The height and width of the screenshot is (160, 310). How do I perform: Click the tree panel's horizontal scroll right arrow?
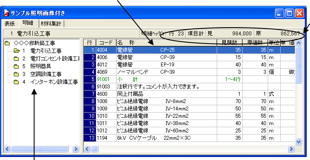pos(76,149)
